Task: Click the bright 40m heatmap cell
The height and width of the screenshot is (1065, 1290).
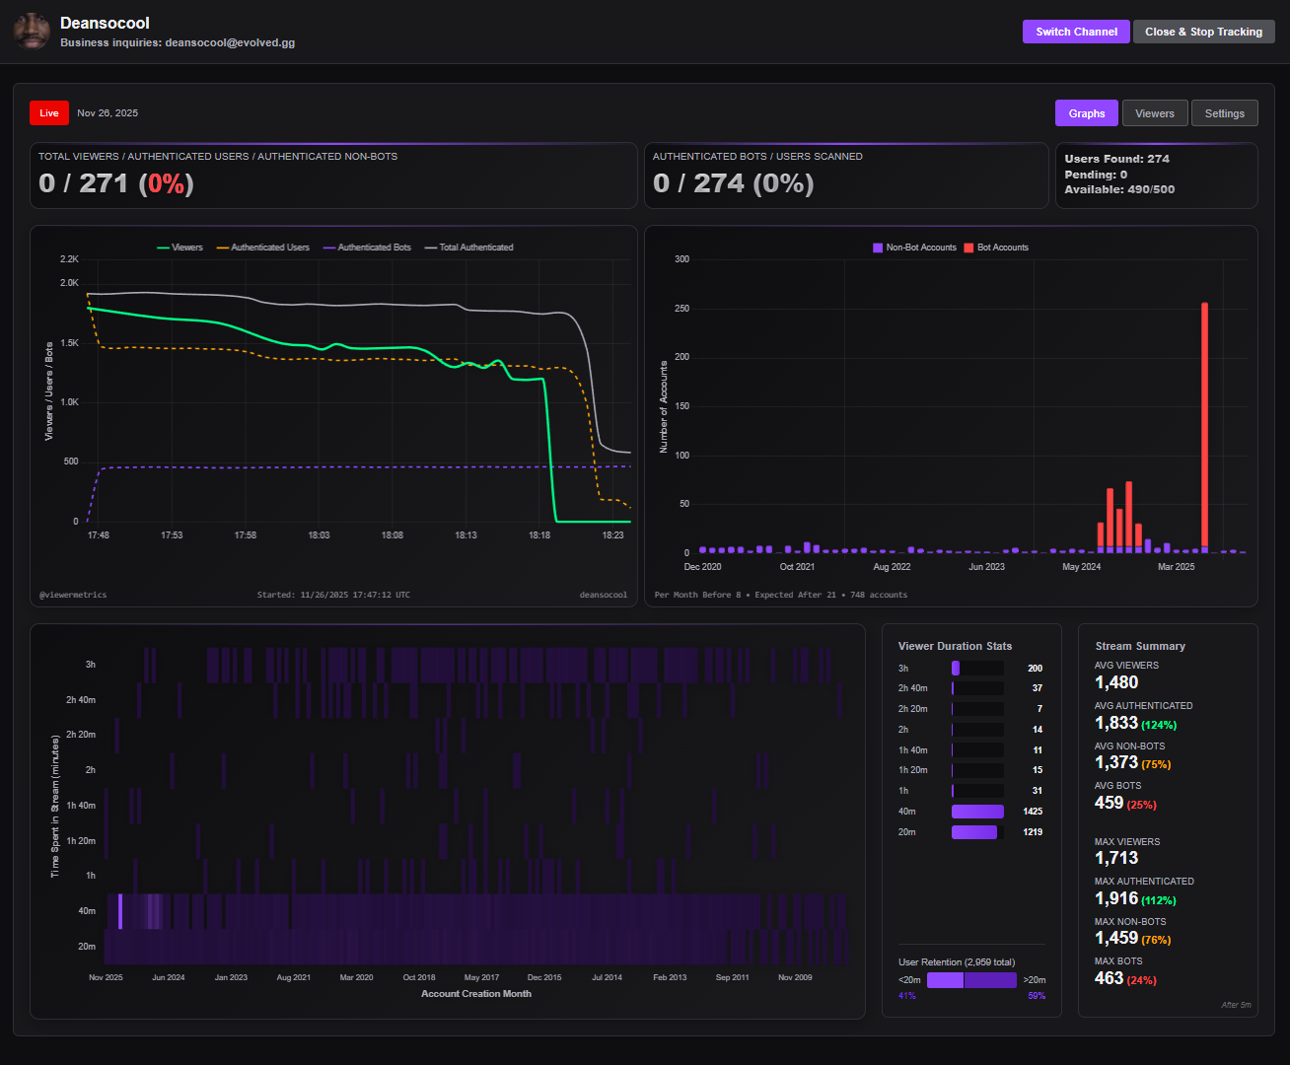Action: pyautogui.click(x=120, y=911)
